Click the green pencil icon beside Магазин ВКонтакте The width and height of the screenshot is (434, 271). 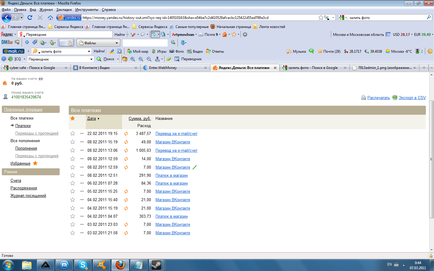click(194, 167)
